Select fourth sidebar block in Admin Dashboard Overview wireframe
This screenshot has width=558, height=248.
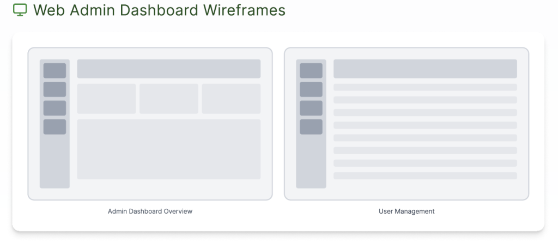[x=54, y=127]
